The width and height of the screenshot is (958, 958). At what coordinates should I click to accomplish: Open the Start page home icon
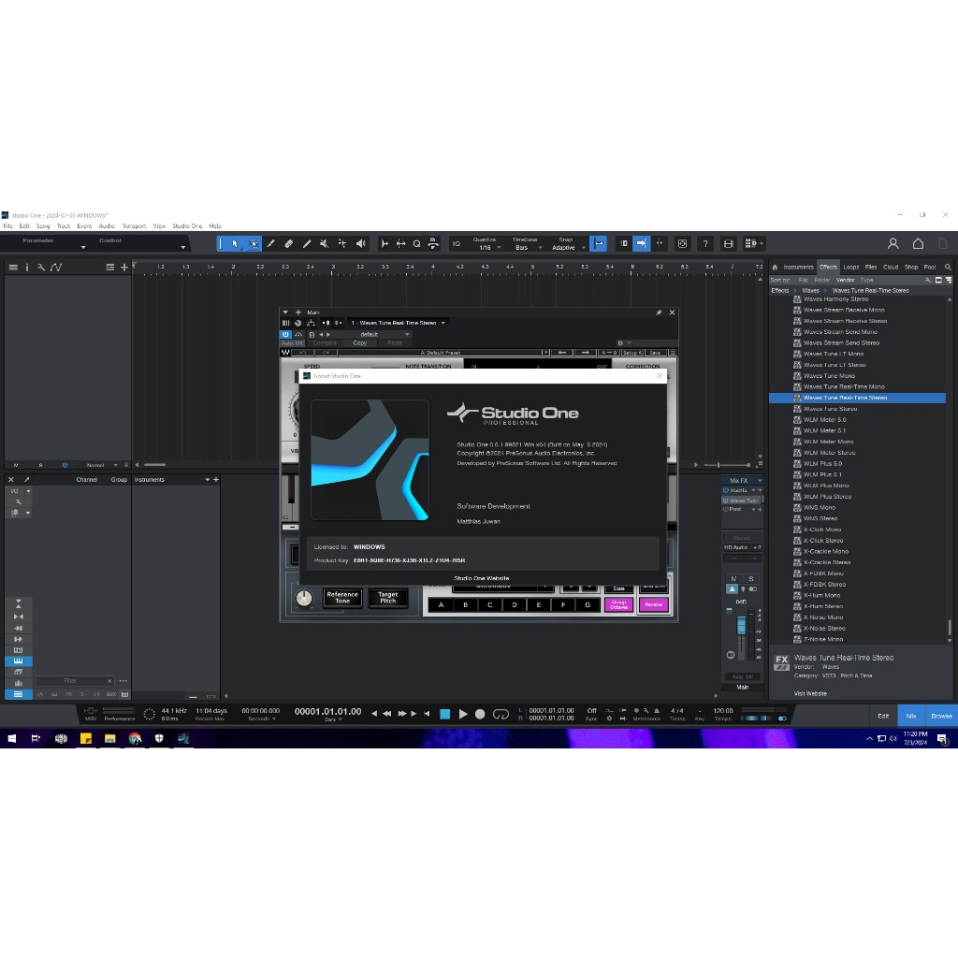pos(918,243)
